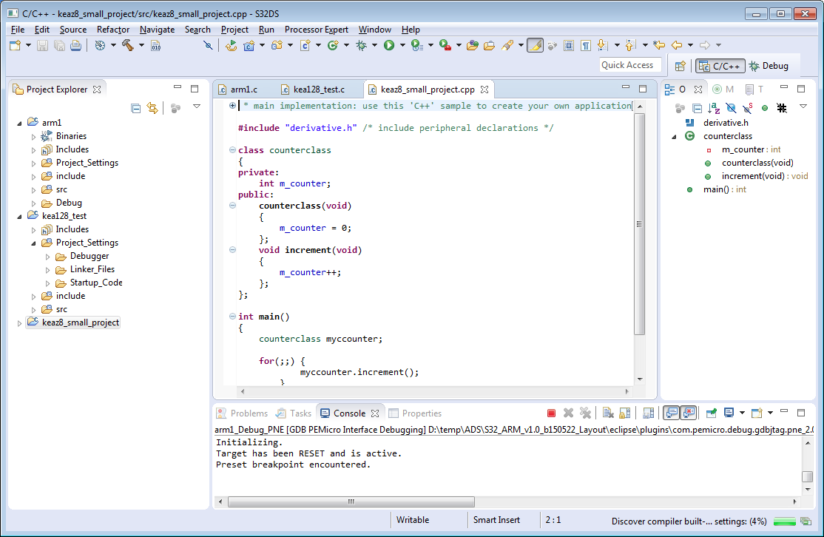Click Collapse All in Project Explorer
The width and height of the screenshot is (824, 537).
(x=136, y=108)
